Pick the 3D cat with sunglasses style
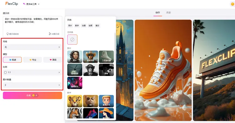The image size is (235, 123). 91,101
